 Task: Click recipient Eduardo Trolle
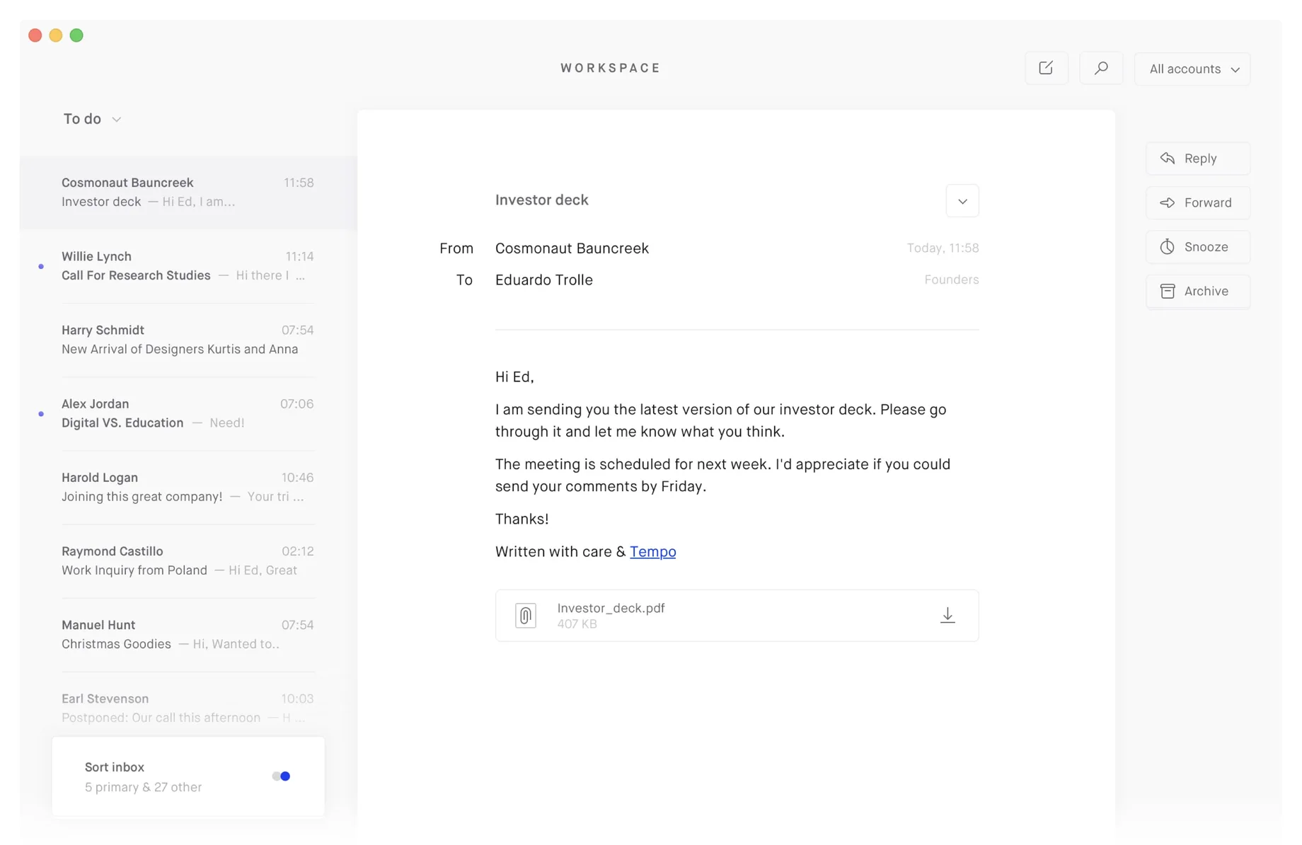coord(544,280)
